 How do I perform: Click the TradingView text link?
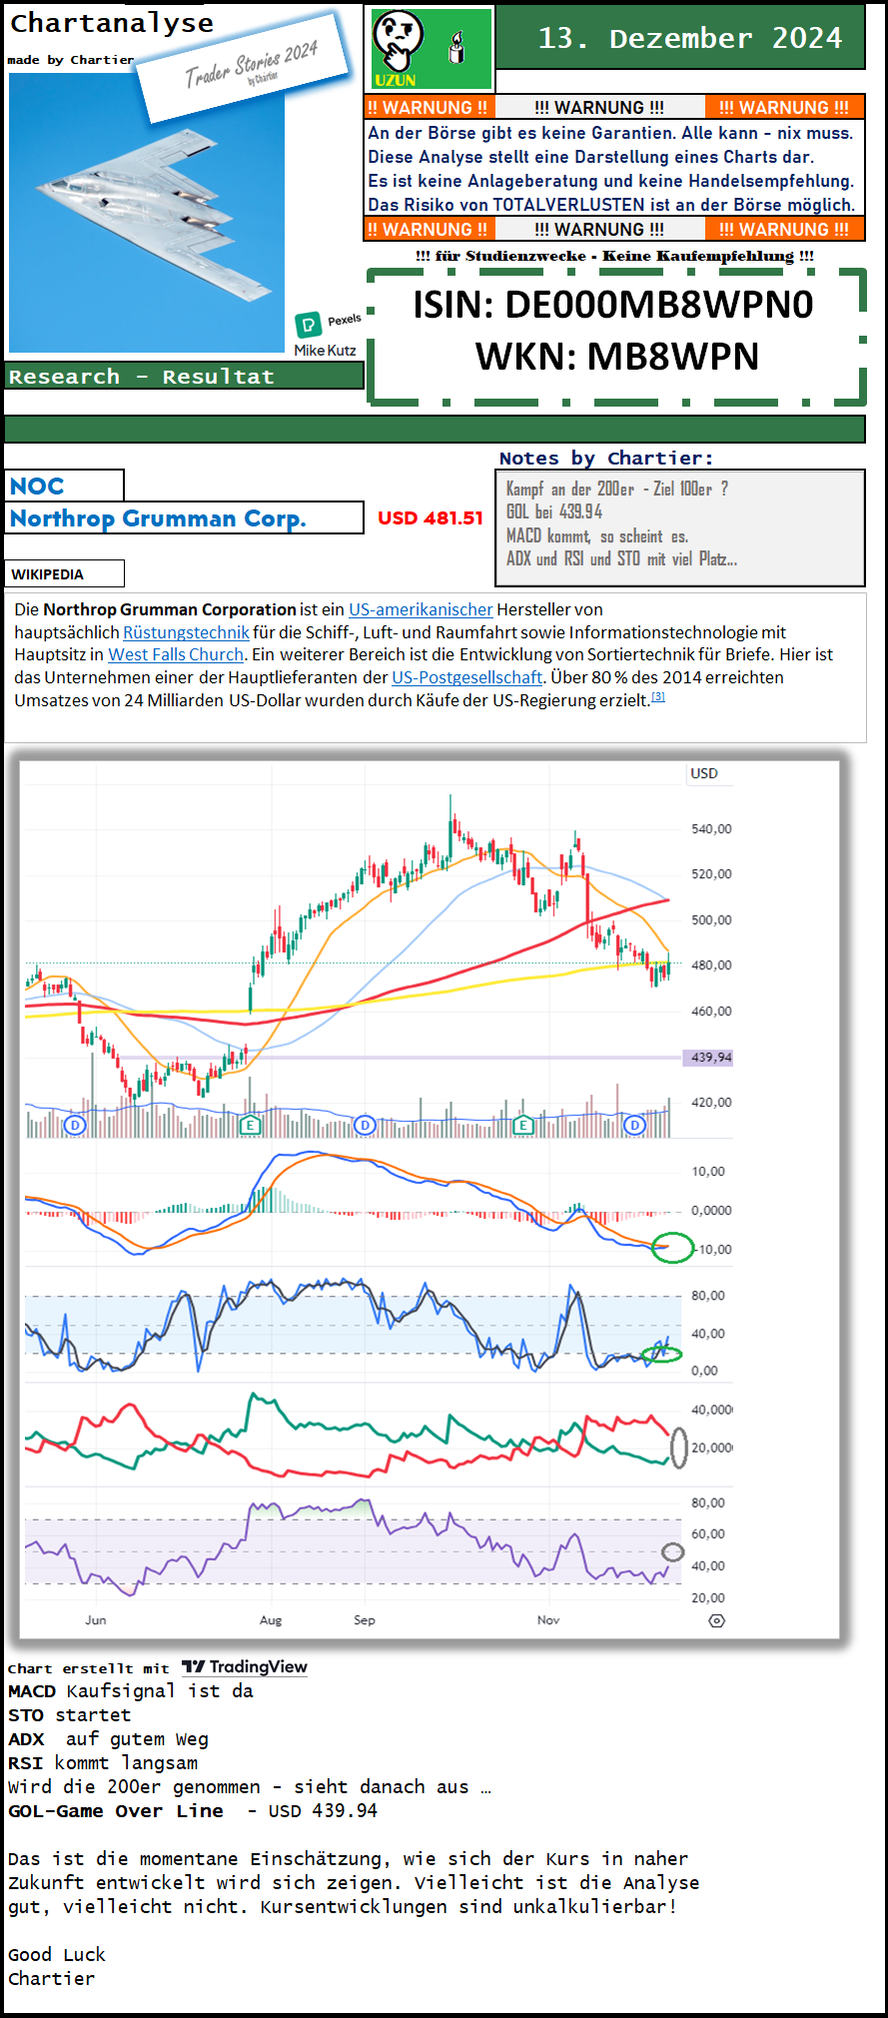[258, 1666]
